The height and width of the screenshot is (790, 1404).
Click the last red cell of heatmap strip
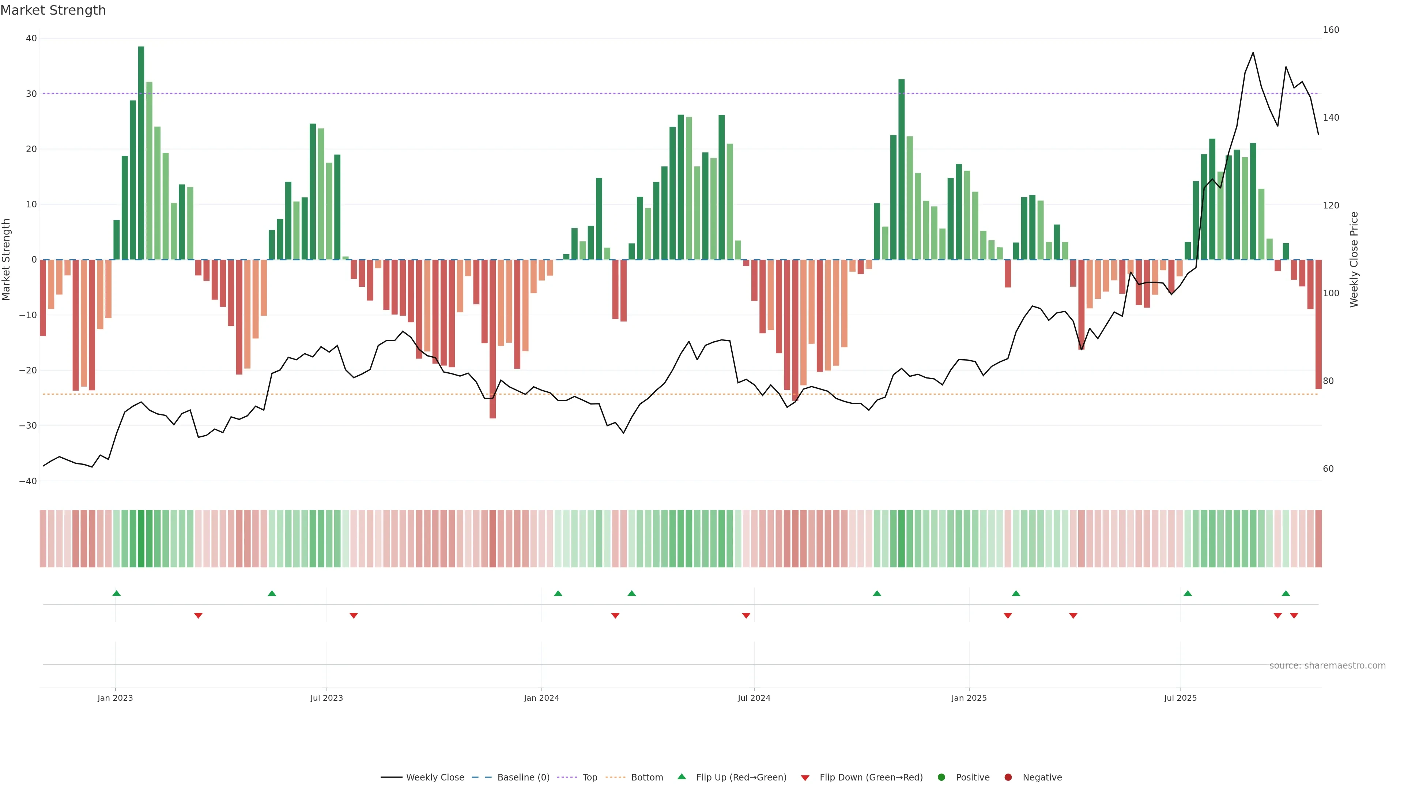coord(1318,539)
